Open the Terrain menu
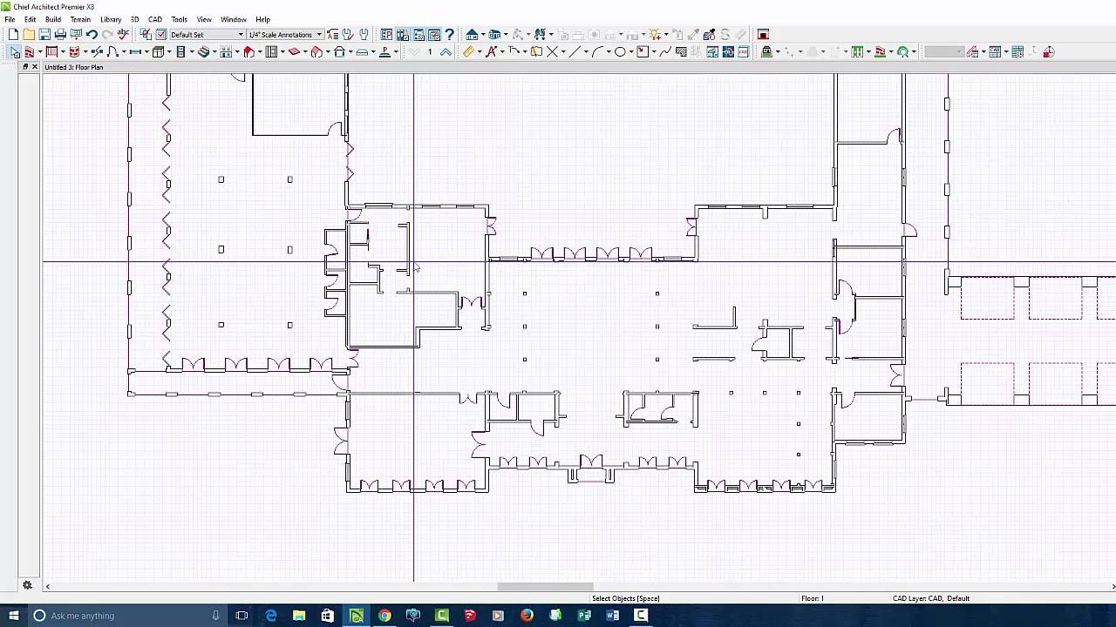 (x=80, y=19)
